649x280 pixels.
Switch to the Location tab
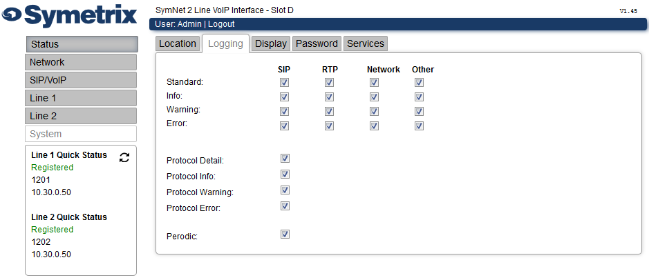click(x=178, y=43)
